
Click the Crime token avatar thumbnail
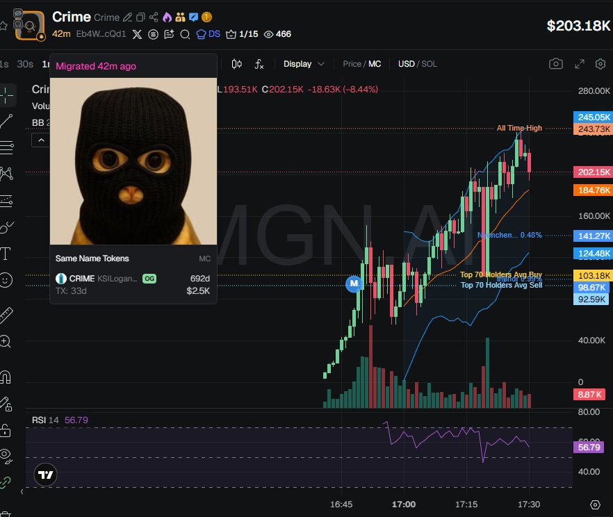click(x=30, y=26)
